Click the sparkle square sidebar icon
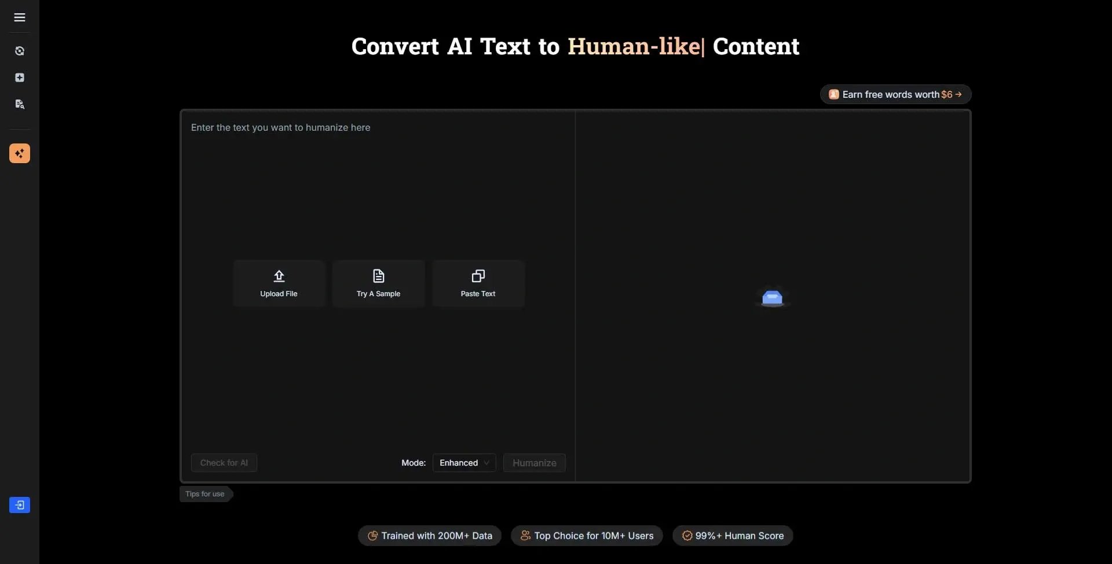The height and width of the screenshot is (564, 1112). point(20,78)
